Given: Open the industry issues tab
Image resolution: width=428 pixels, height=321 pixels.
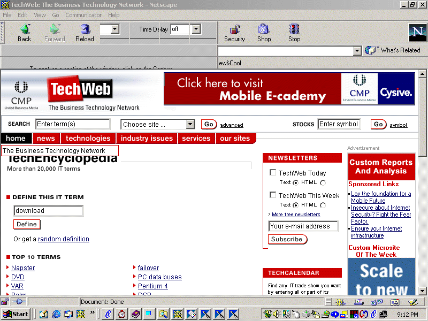Looking at the screenshot, I should click(147, 139).
